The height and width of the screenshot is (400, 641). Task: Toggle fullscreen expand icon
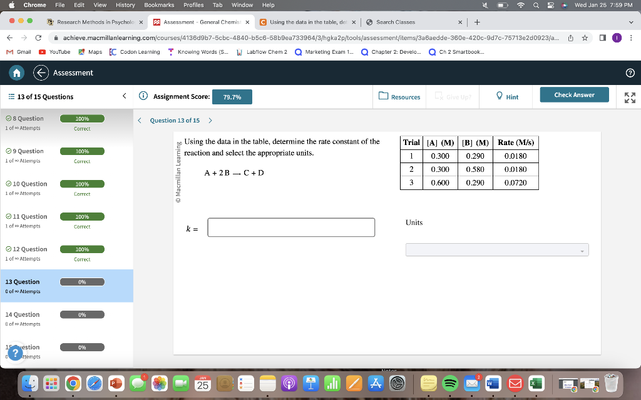tap(630, 97)
